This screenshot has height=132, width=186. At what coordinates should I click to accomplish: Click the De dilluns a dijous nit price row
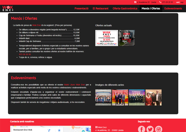[x=49, y=32]
